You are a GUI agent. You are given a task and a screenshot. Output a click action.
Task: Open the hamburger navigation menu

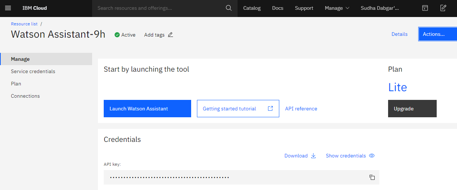tap(8, 8)
